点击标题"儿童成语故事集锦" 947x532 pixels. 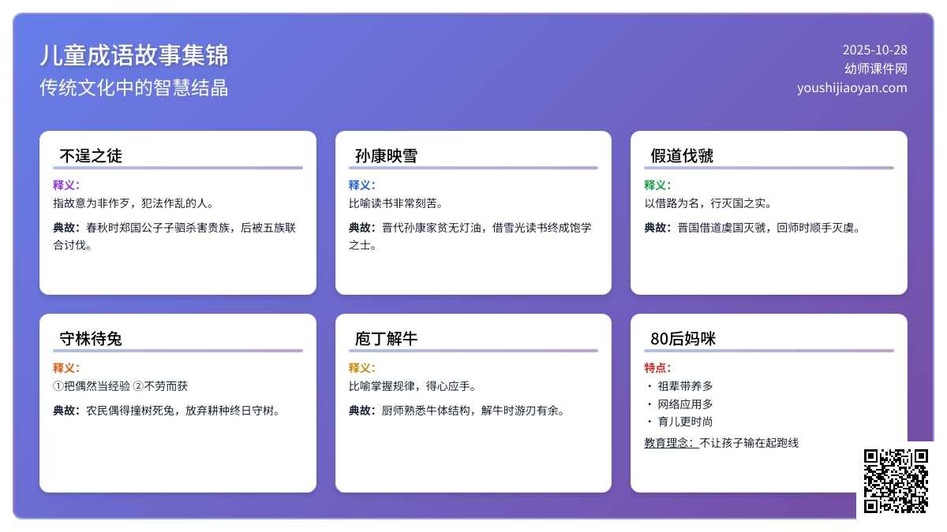(133, 56)
